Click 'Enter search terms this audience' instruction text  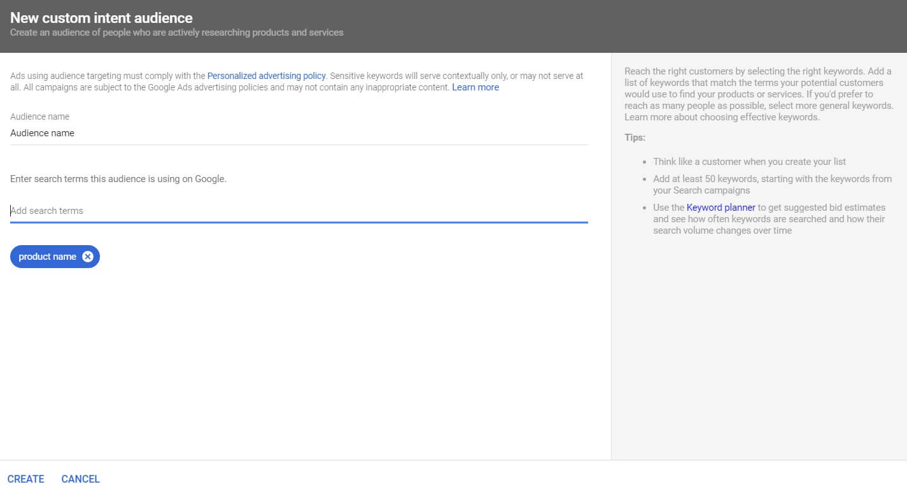tap(118, 179)
